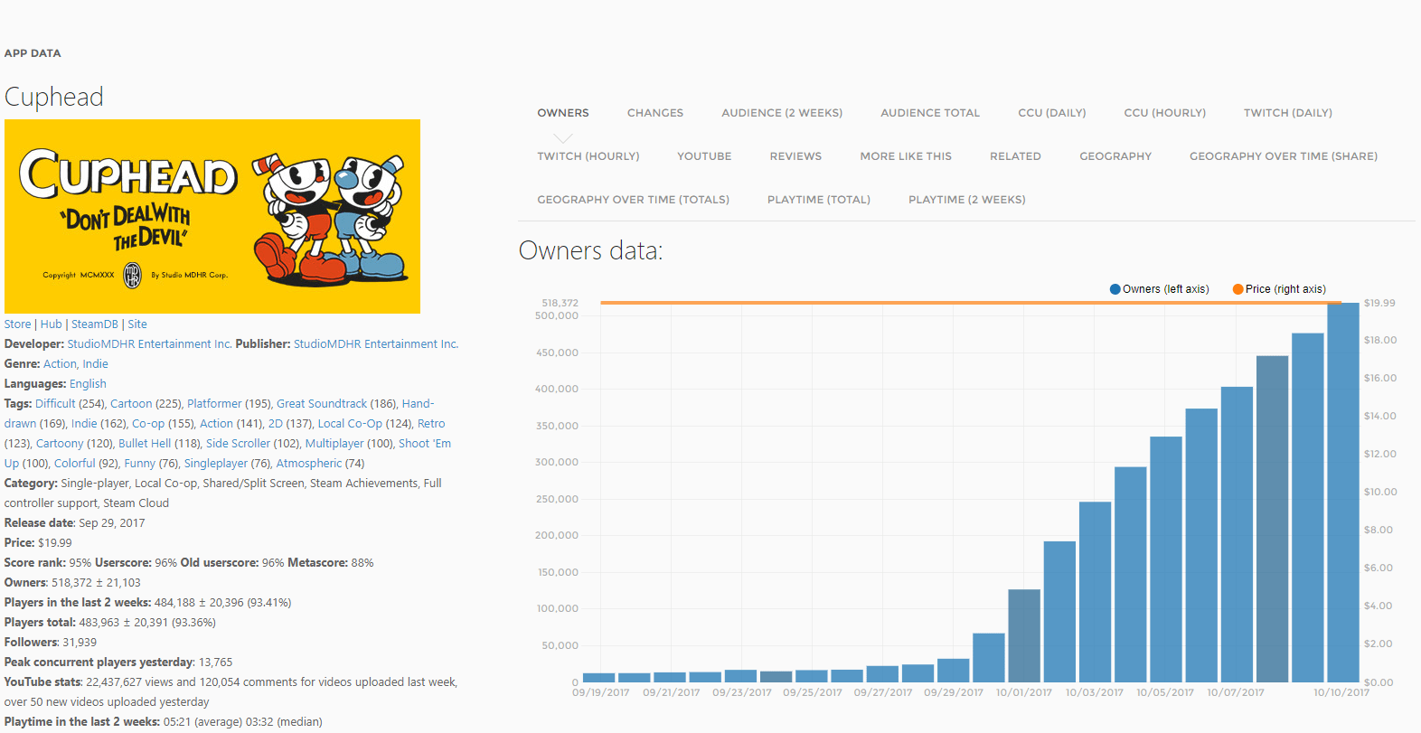Switch to Playtime (Total) tab

[x=819, y=200]
